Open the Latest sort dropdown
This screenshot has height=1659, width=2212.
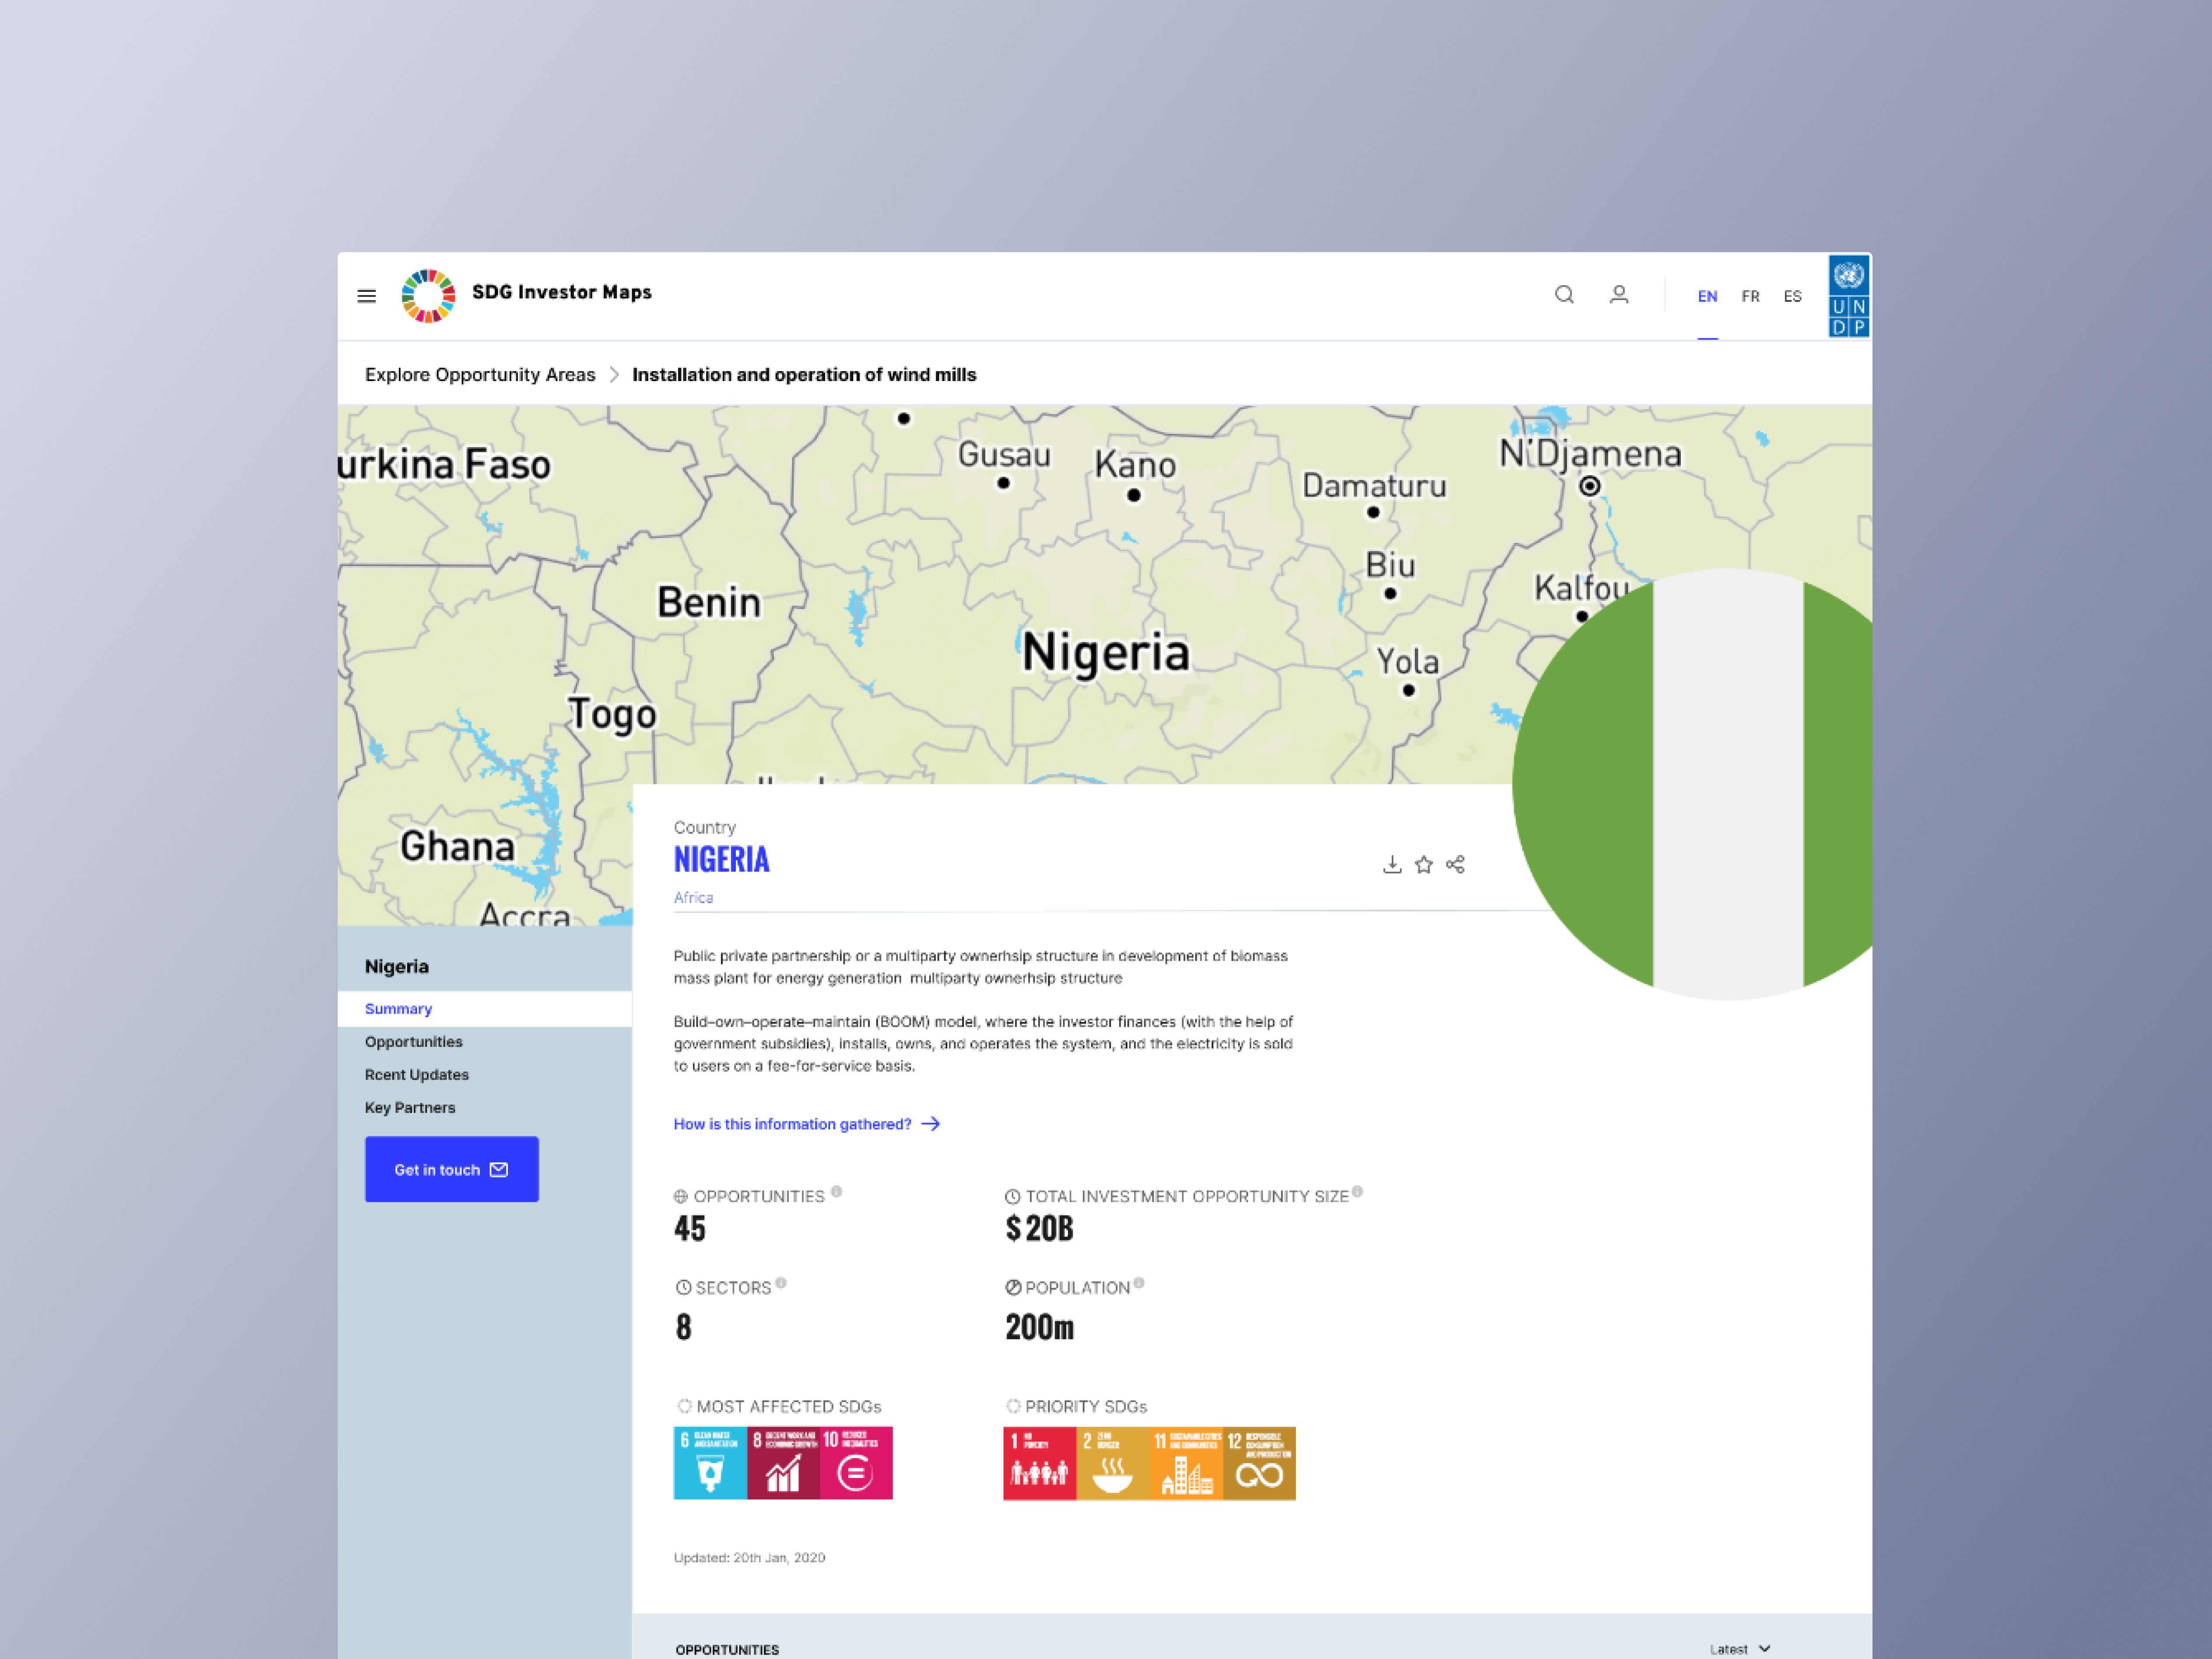pos(1740,1649)
